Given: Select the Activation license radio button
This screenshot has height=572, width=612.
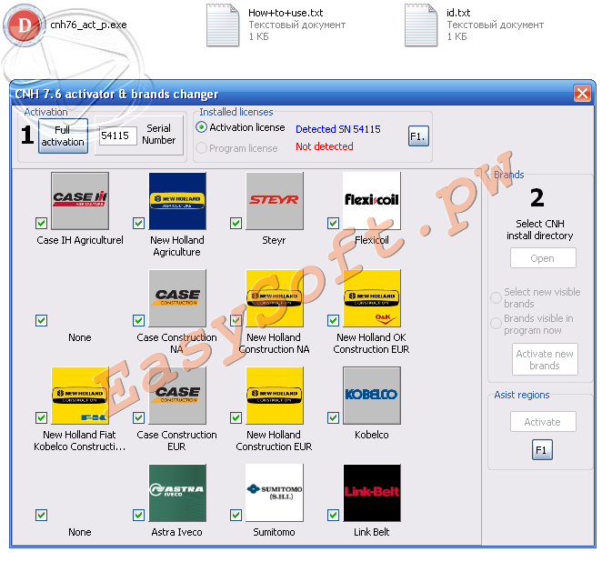Looking at the screenshot, I should (x=201, y=127).
